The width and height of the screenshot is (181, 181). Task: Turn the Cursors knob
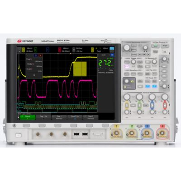pos(154,62)
